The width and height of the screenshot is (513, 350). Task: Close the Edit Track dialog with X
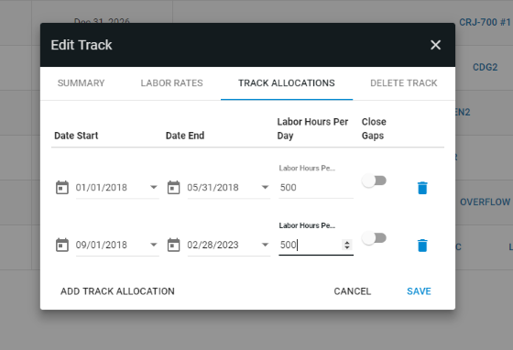(435, 45)
